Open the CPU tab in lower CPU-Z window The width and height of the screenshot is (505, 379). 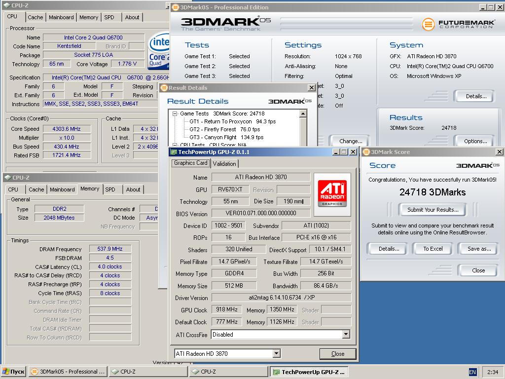(x=13, y=189)
